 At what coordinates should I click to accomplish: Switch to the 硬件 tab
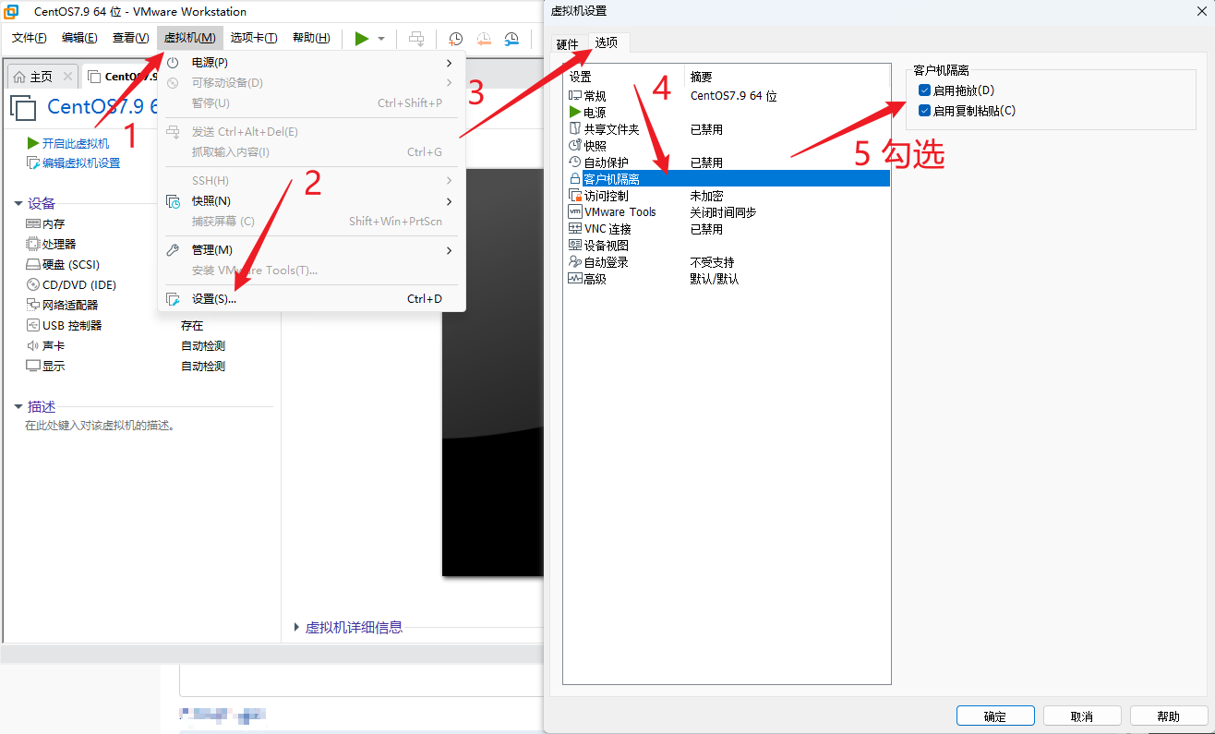coord(568,44)
